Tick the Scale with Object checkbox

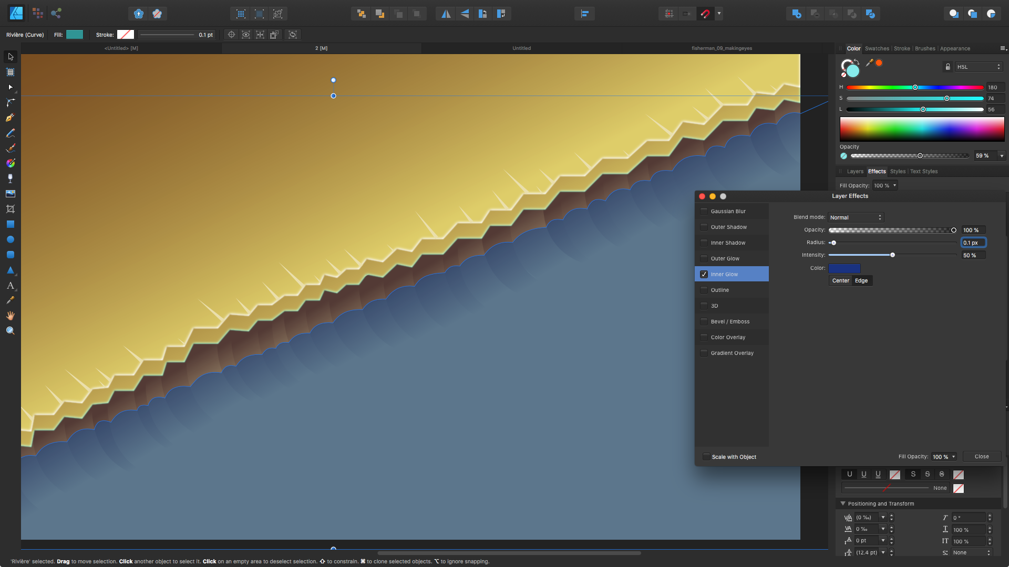pyautogui.click(x=706, y=457)
